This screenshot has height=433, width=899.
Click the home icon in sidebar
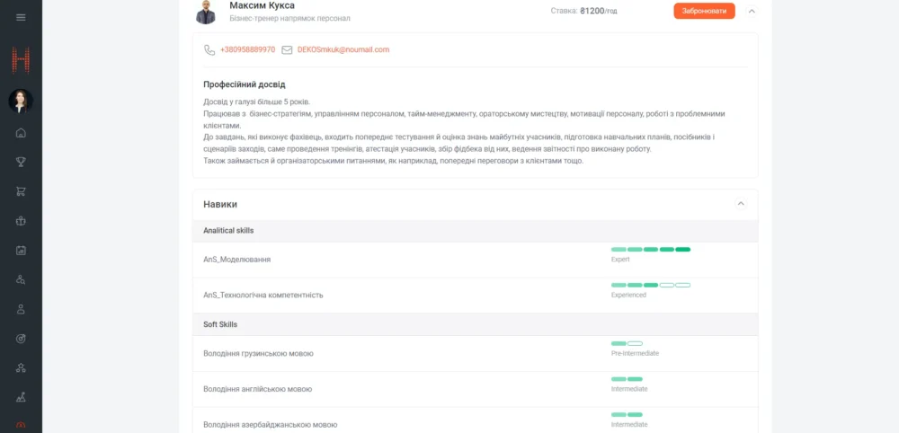21,133
